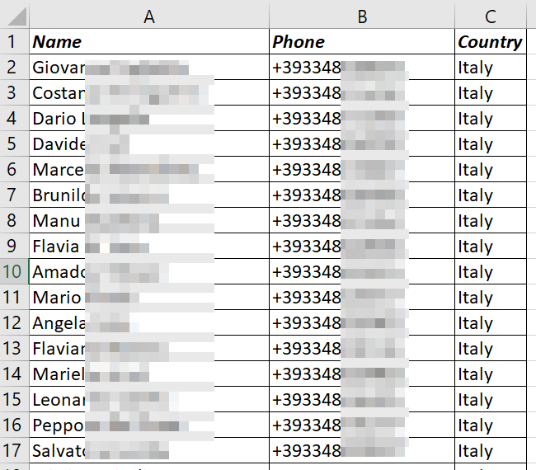Click the Name header cell
536x470 pixels.
tap(148, 42)
